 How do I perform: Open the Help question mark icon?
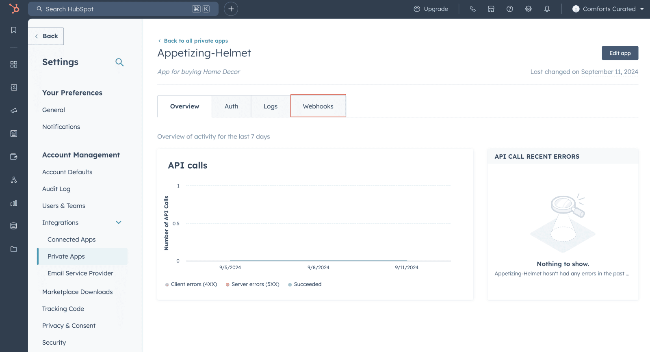click(x=510, y=9)
